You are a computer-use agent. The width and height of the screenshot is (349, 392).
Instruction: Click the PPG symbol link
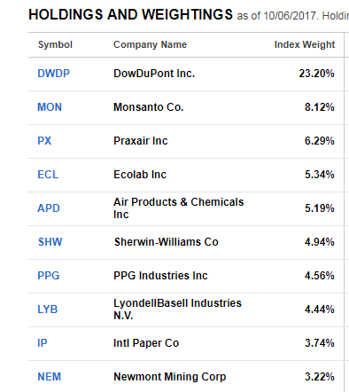49,276
